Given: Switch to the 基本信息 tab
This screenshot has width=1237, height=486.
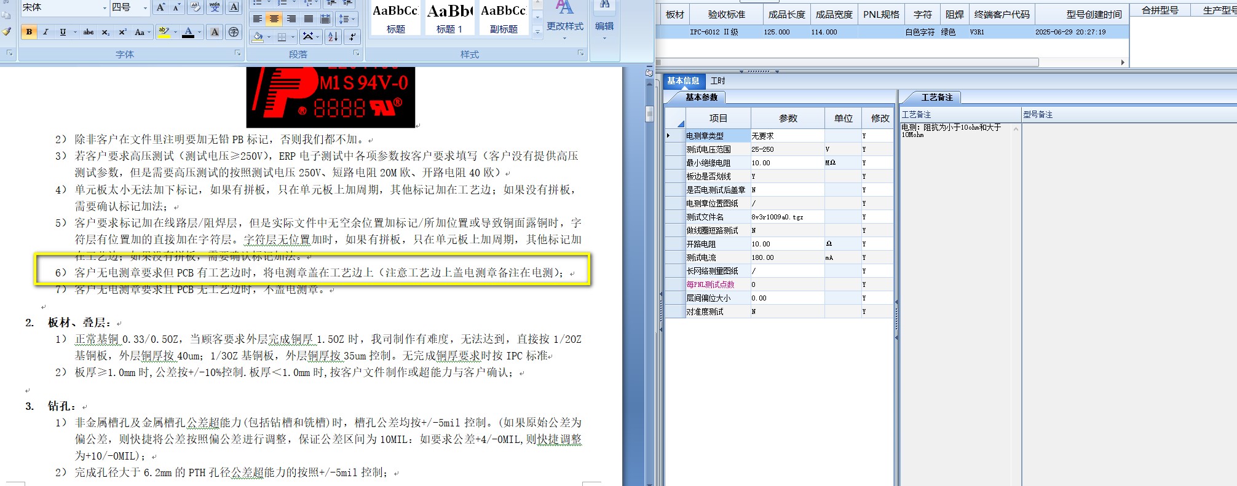Looking at the screenshot, I should 683,80.
